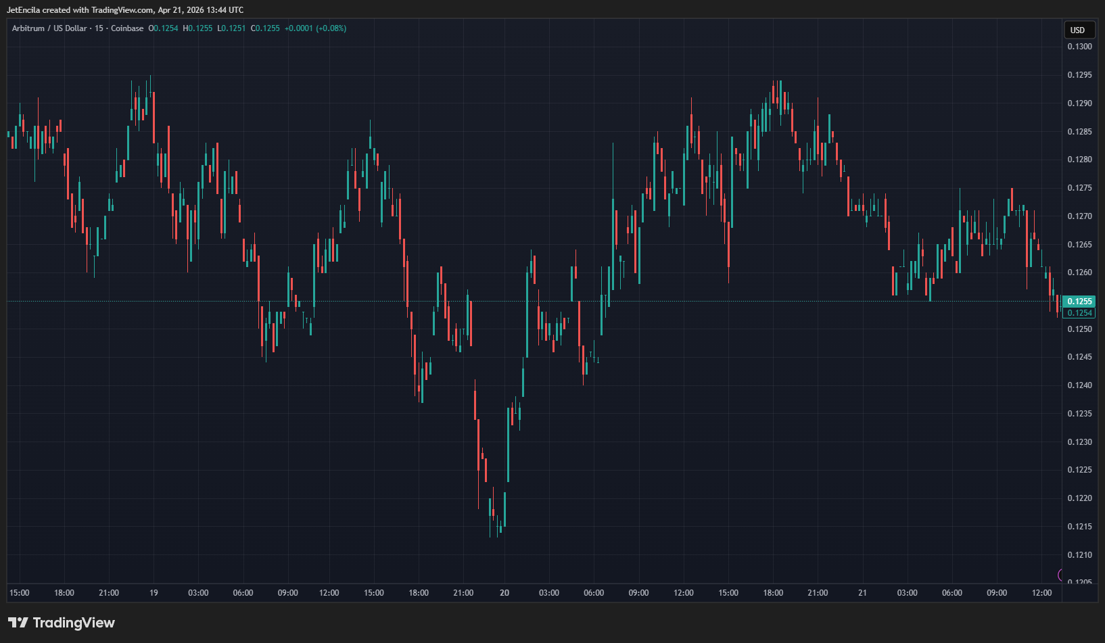
Task: Click the 19 date label on time axis
Action: point(154,593)
